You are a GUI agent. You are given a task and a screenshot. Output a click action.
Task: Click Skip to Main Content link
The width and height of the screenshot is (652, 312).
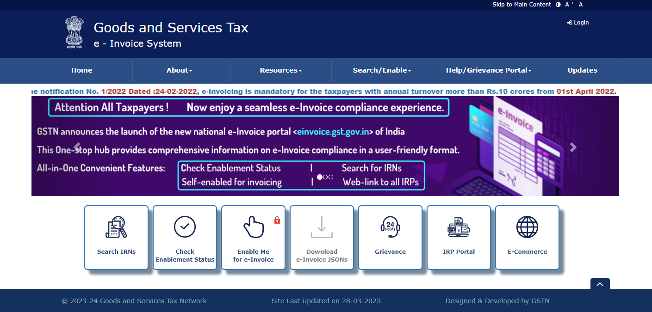(x=522, y=5)
